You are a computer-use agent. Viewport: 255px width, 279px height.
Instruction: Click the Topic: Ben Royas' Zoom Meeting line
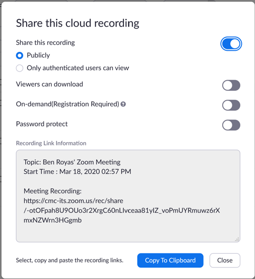click(x=72, y=162)
